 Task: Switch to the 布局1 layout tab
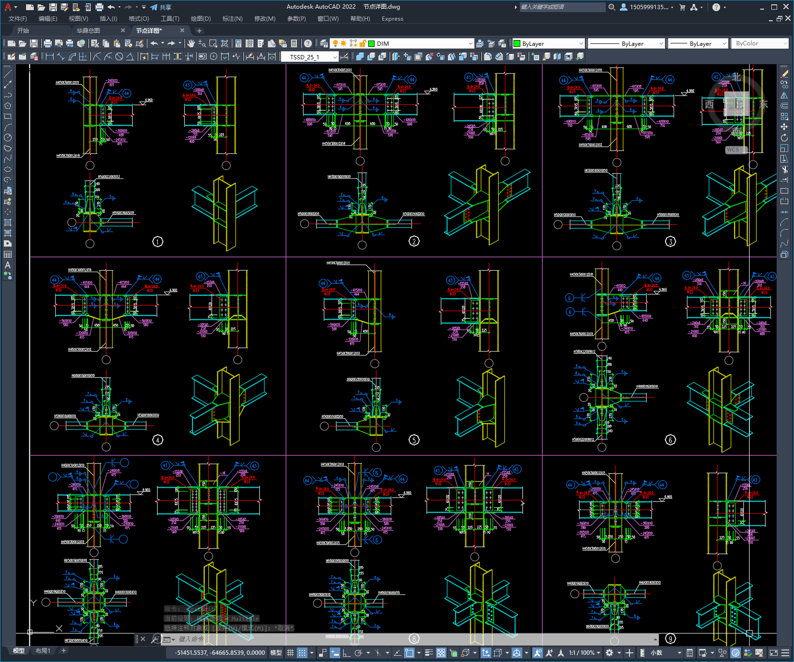pyautogui.click(x=43, y=651)
